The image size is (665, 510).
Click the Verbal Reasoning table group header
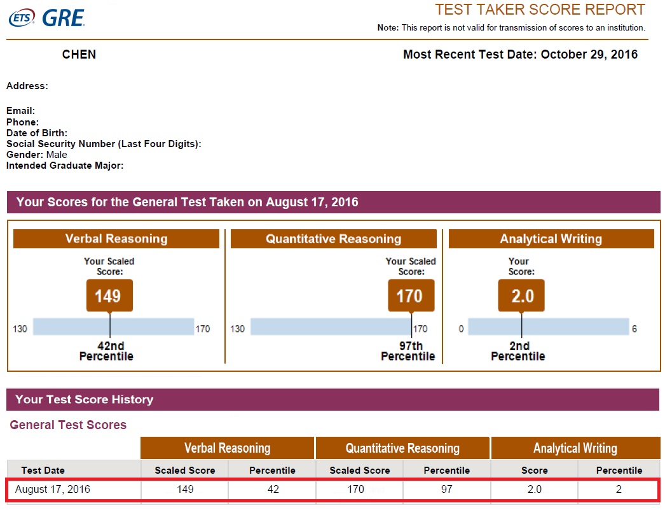tap(228, 448)
